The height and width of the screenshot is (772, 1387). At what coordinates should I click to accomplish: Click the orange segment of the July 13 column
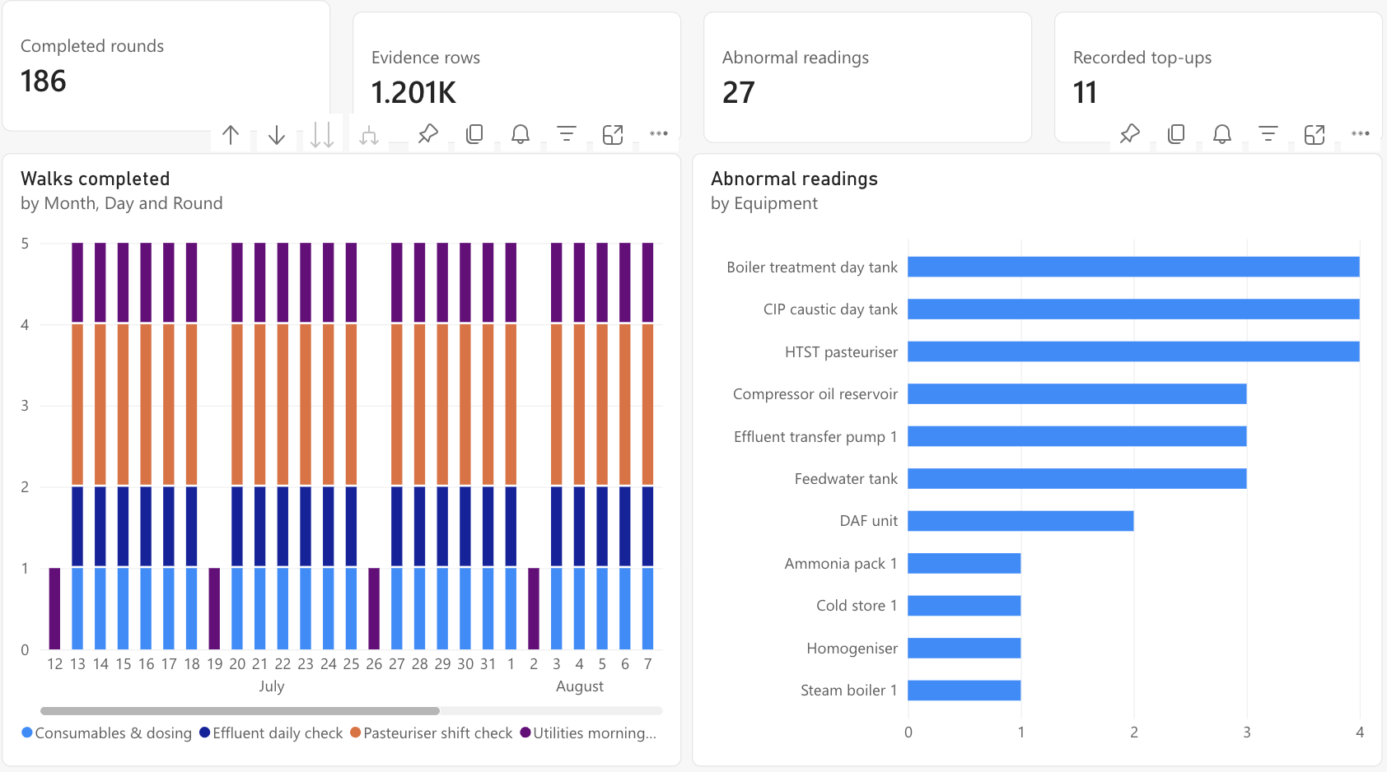pyautogui.click(x=77, y=404)
